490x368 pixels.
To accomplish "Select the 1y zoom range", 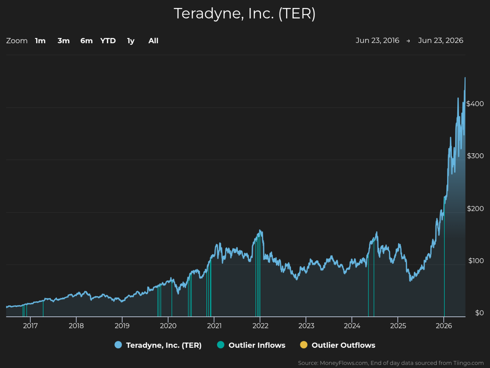I will tap(131, 41).
